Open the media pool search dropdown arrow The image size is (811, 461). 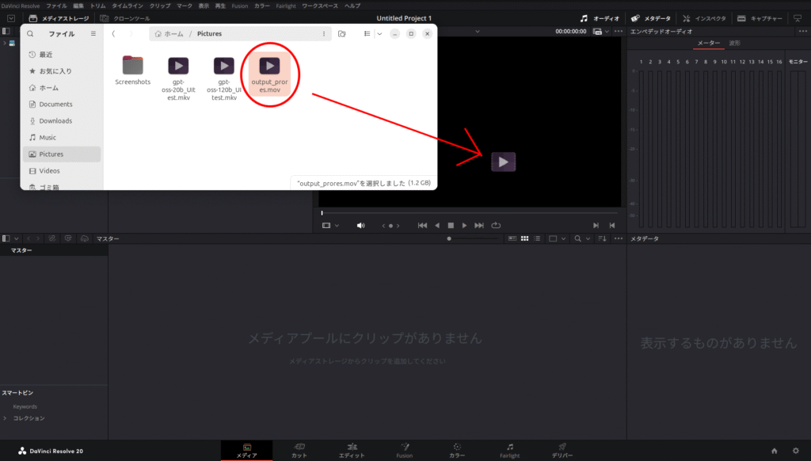point(588,238)
